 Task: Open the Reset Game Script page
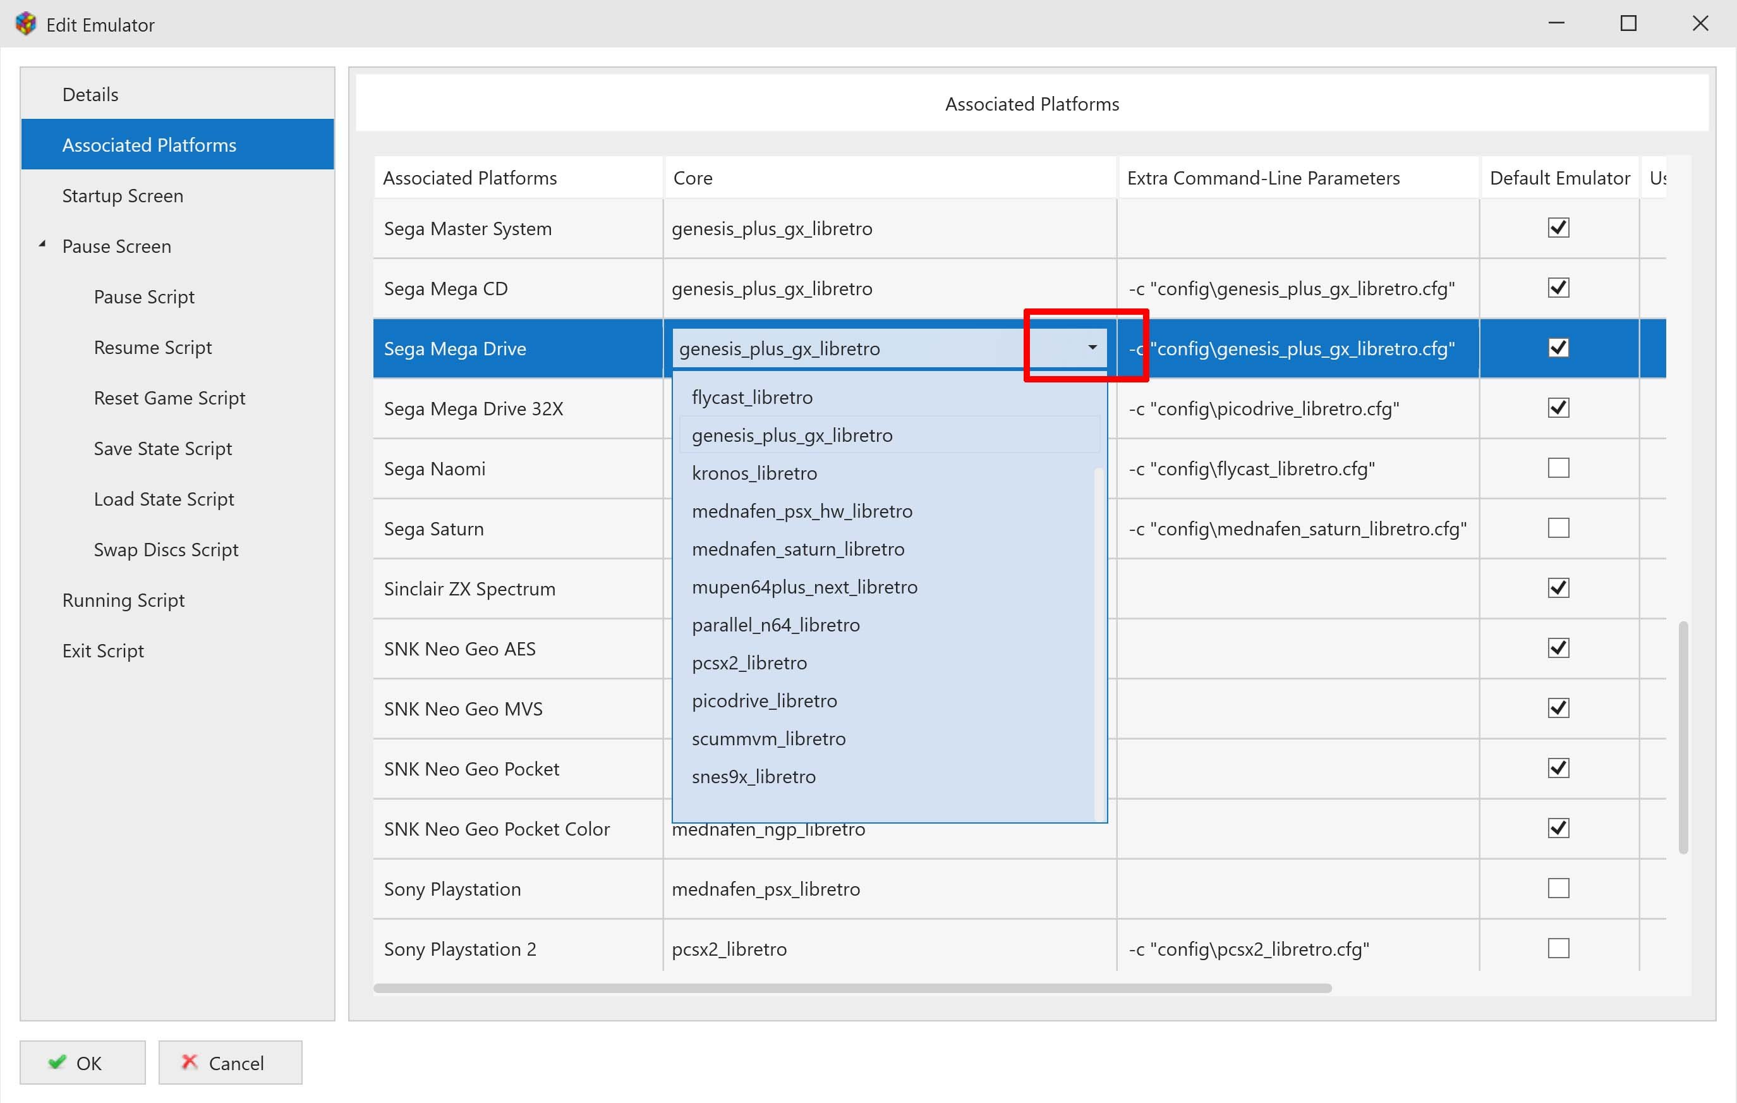[x=178, y=398]
